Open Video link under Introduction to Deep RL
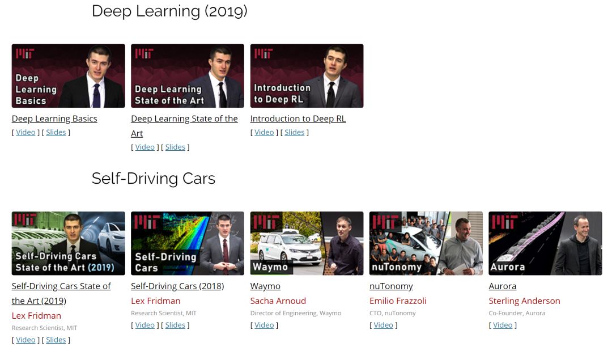 pos(264,132)
